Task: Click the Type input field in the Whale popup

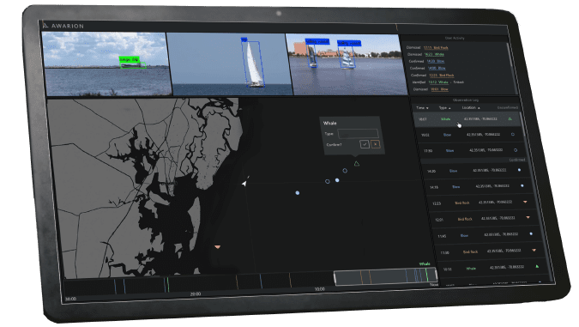Action: [x=358, y=133]
